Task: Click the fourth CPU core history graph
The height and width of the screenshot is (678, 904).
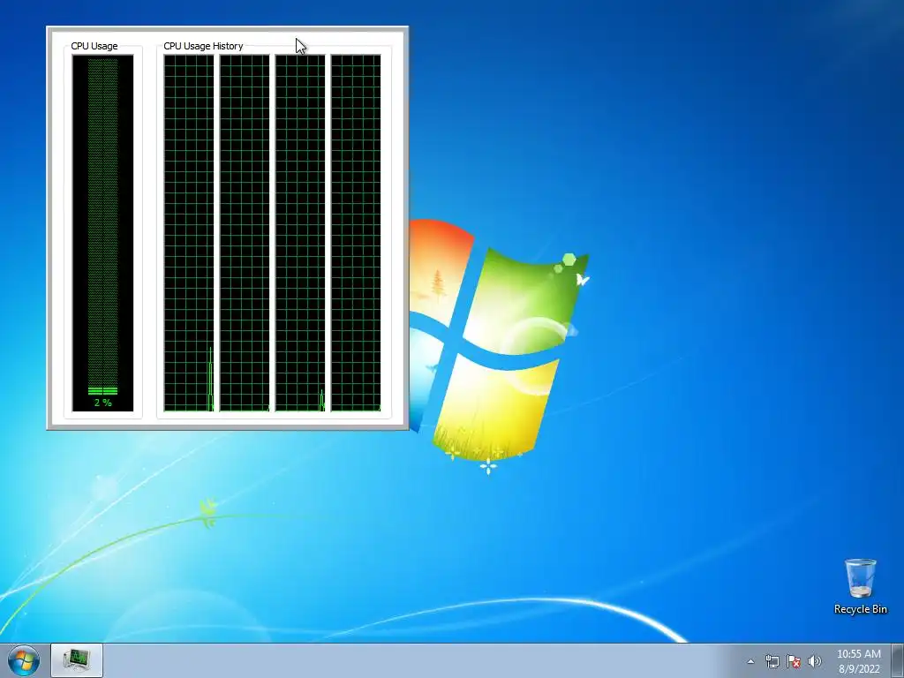Action: pyautogui.click(x=356, y=233)
